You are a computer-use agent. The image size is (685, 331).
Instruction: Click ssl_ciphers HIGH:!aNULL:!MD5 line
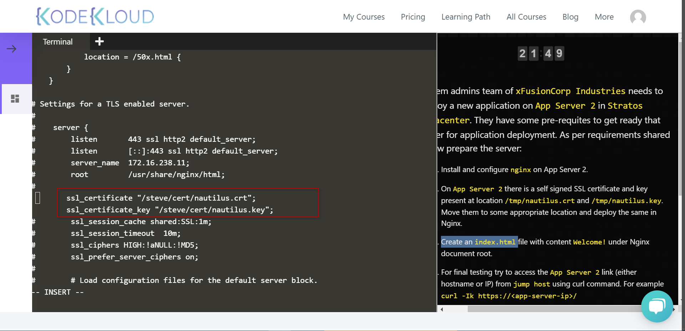pos(135,245)
